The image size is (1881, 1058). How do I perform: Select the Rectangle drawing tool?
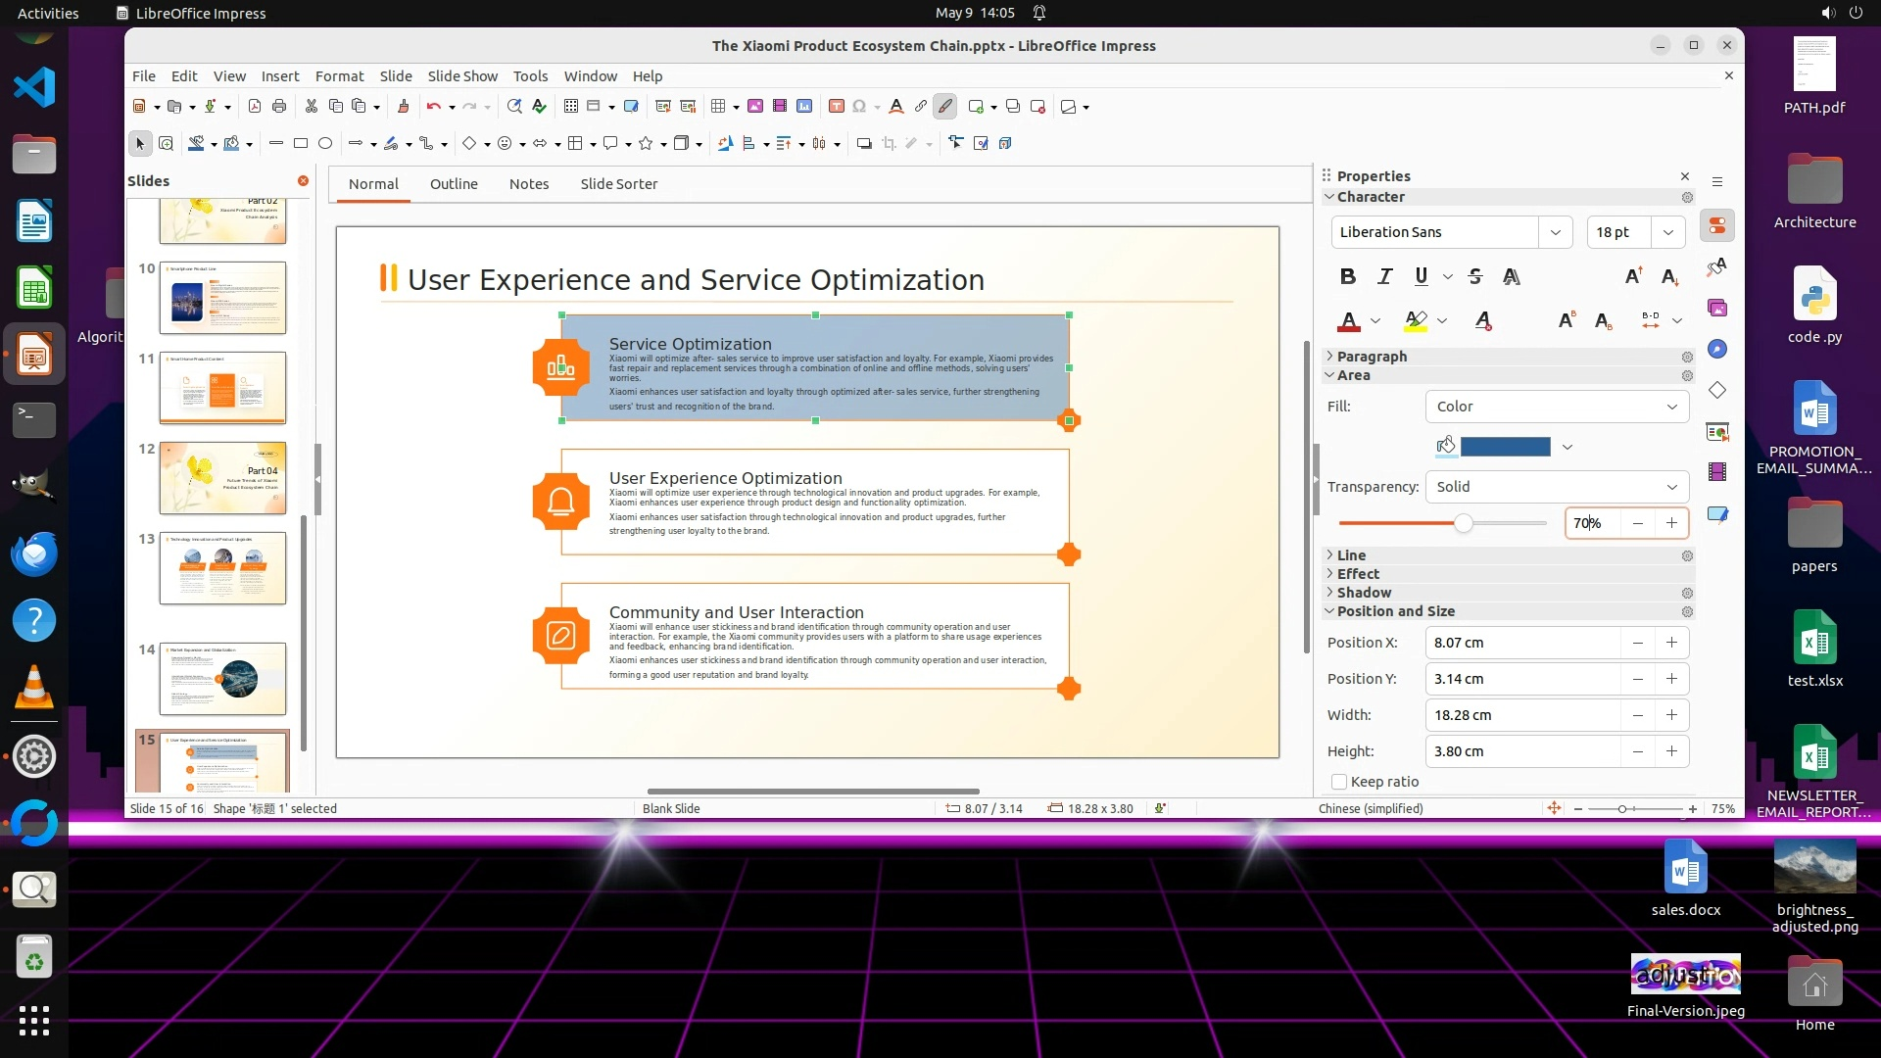[301, 144]
